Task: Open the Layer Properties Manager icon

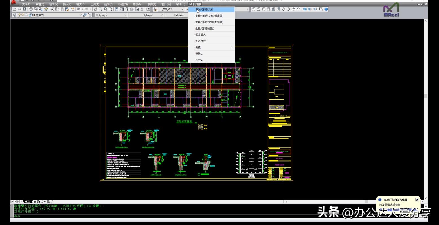Action: (x=14, y=15)
